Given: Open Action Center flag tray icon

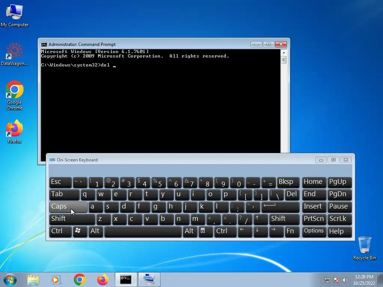Looking at the screenshot, I should point(336,280).
